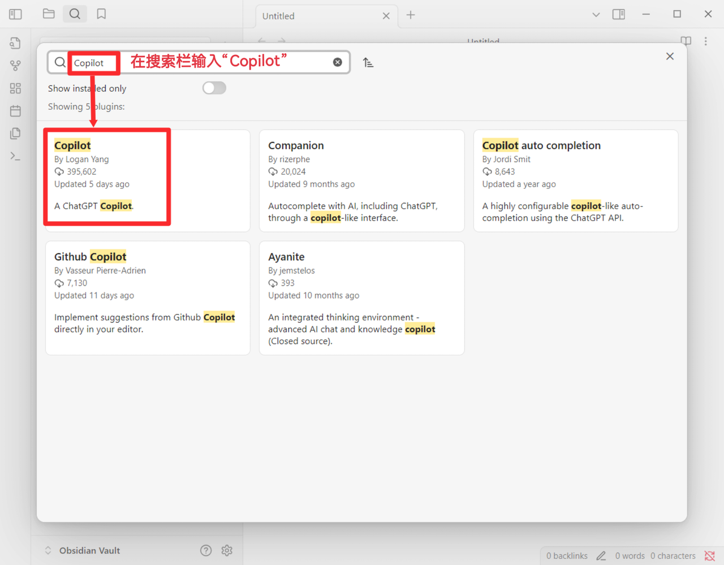Open help question mark icon
The width and height of the screenshot is (724, 565).
click(206, 550)
